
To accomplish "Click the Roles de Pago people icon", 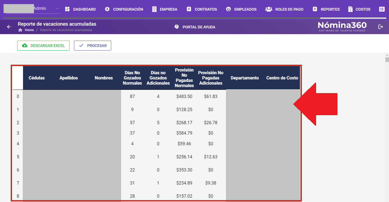I will click(268, 9).
